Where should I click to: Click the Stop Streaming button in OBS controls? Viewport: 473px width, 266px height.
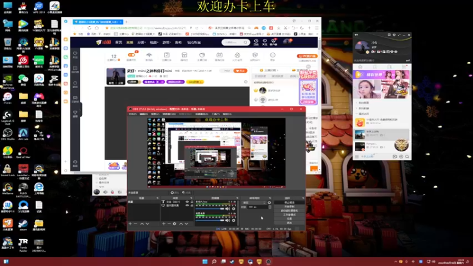click(x=289, y=203)
